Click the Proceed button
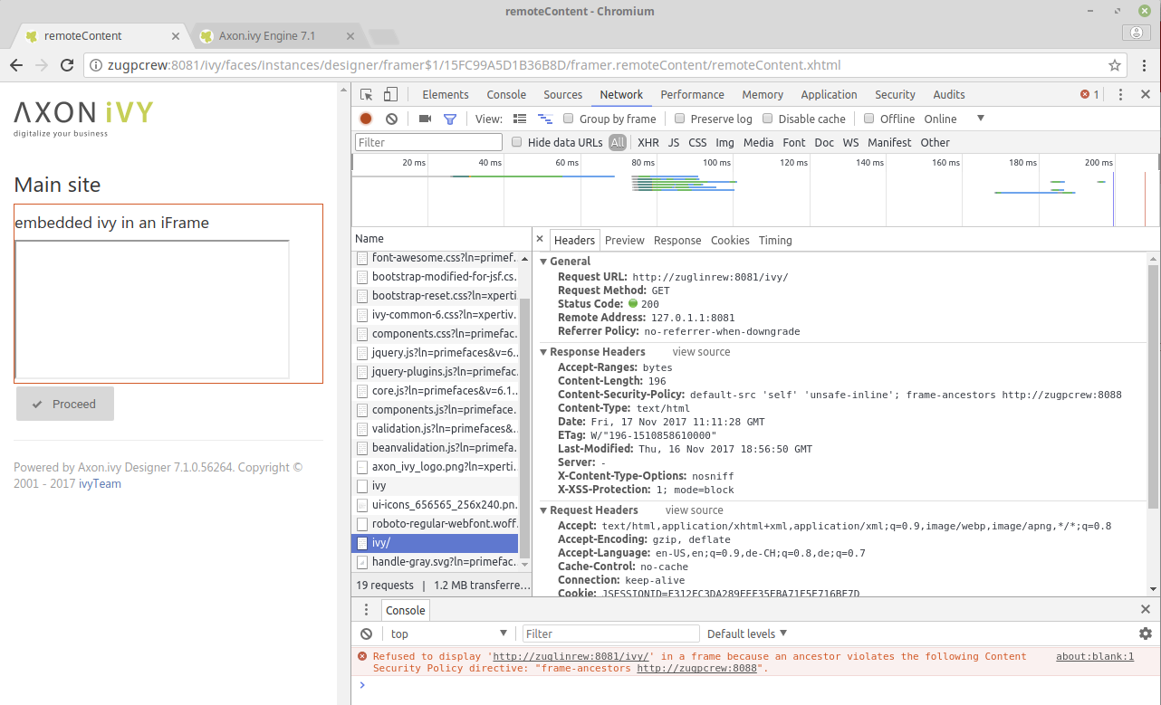Image resolution: width=1161 pixels, height=705 pixels. click(x=65, y=405)
